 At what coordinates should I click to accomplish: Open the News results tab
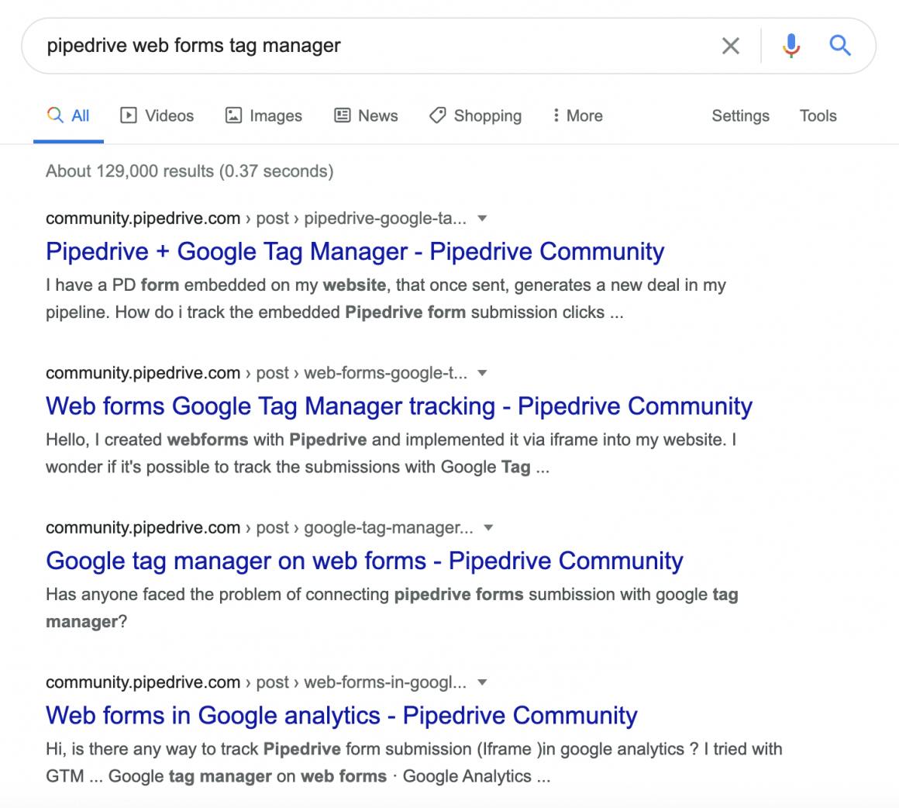(366, 116)
